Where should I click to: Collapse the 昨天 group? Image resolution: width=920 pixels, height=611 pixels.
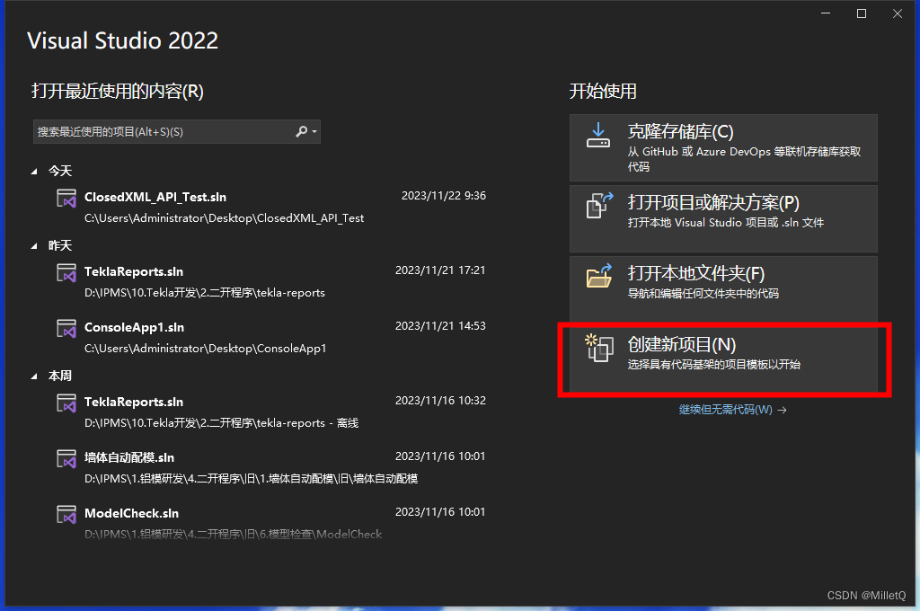pos(34,246)
